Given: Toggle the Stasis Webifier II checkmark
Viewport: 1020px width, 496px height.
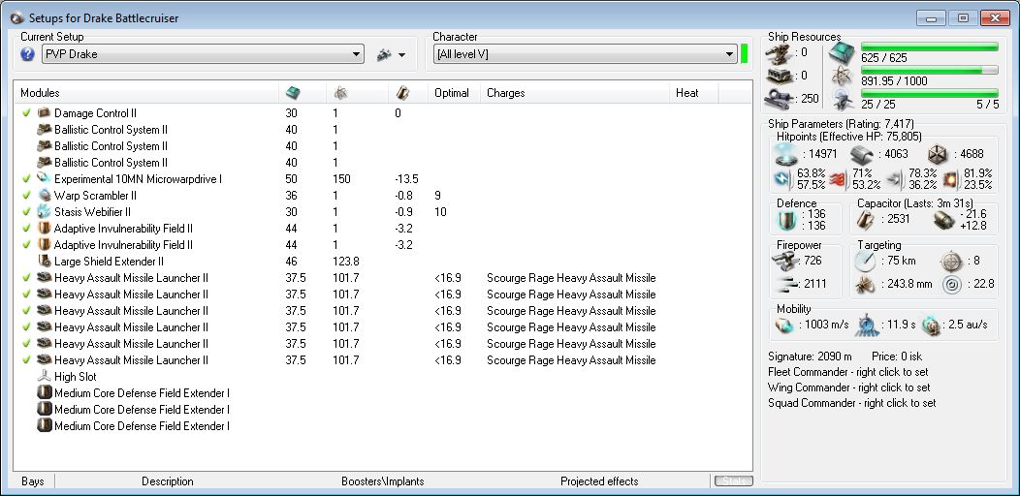Looking at the screenshot, I should [27, 212].
